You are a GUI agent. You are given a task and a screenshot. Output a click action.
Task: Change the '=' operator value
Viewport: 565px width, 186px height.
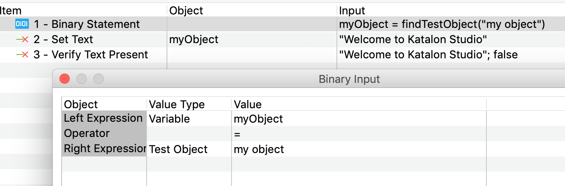pyautogui.click(x=237, y=134)
